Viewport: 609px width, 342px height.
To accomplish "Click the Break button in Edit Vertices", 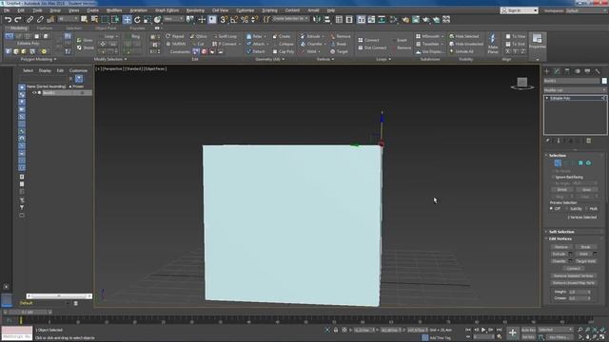I will 585,247.
